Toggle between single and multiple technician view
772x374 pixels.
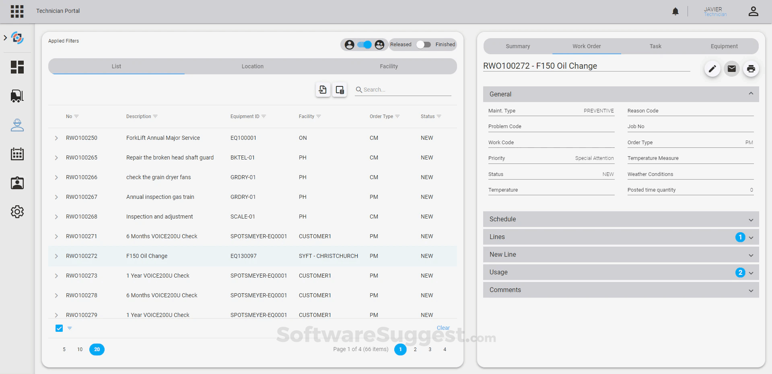364,45
